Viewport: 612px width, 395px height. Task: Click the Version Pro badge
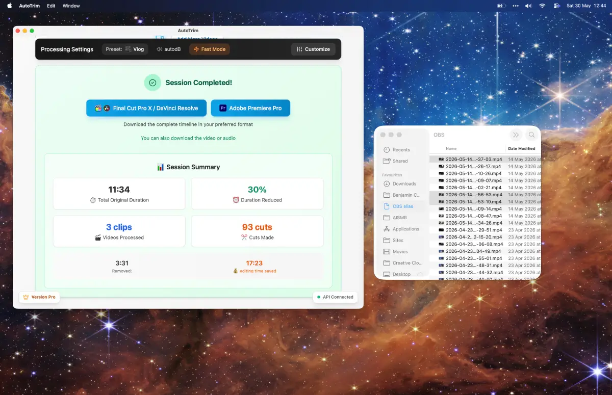(x=39, y=297)
